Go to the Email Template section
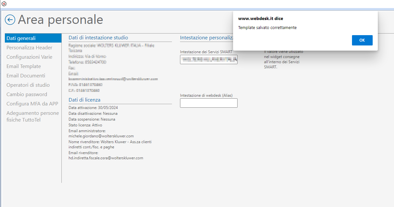This screenshot has width=394, height=207. point(24,66)
